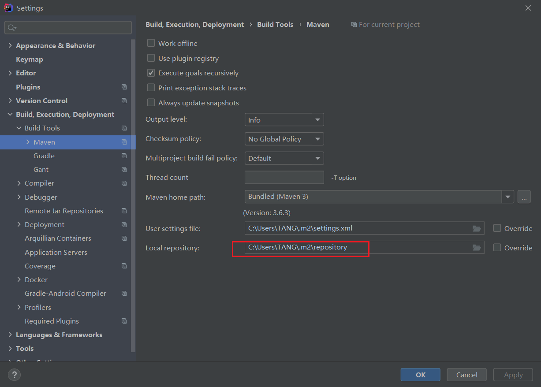Click folder browse icon for Local repository
541x387 pixels.
(477, 248)
